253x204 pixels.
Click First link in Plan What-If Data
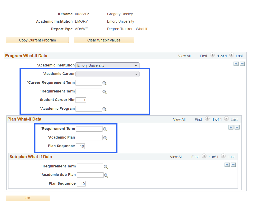[198, 120]
